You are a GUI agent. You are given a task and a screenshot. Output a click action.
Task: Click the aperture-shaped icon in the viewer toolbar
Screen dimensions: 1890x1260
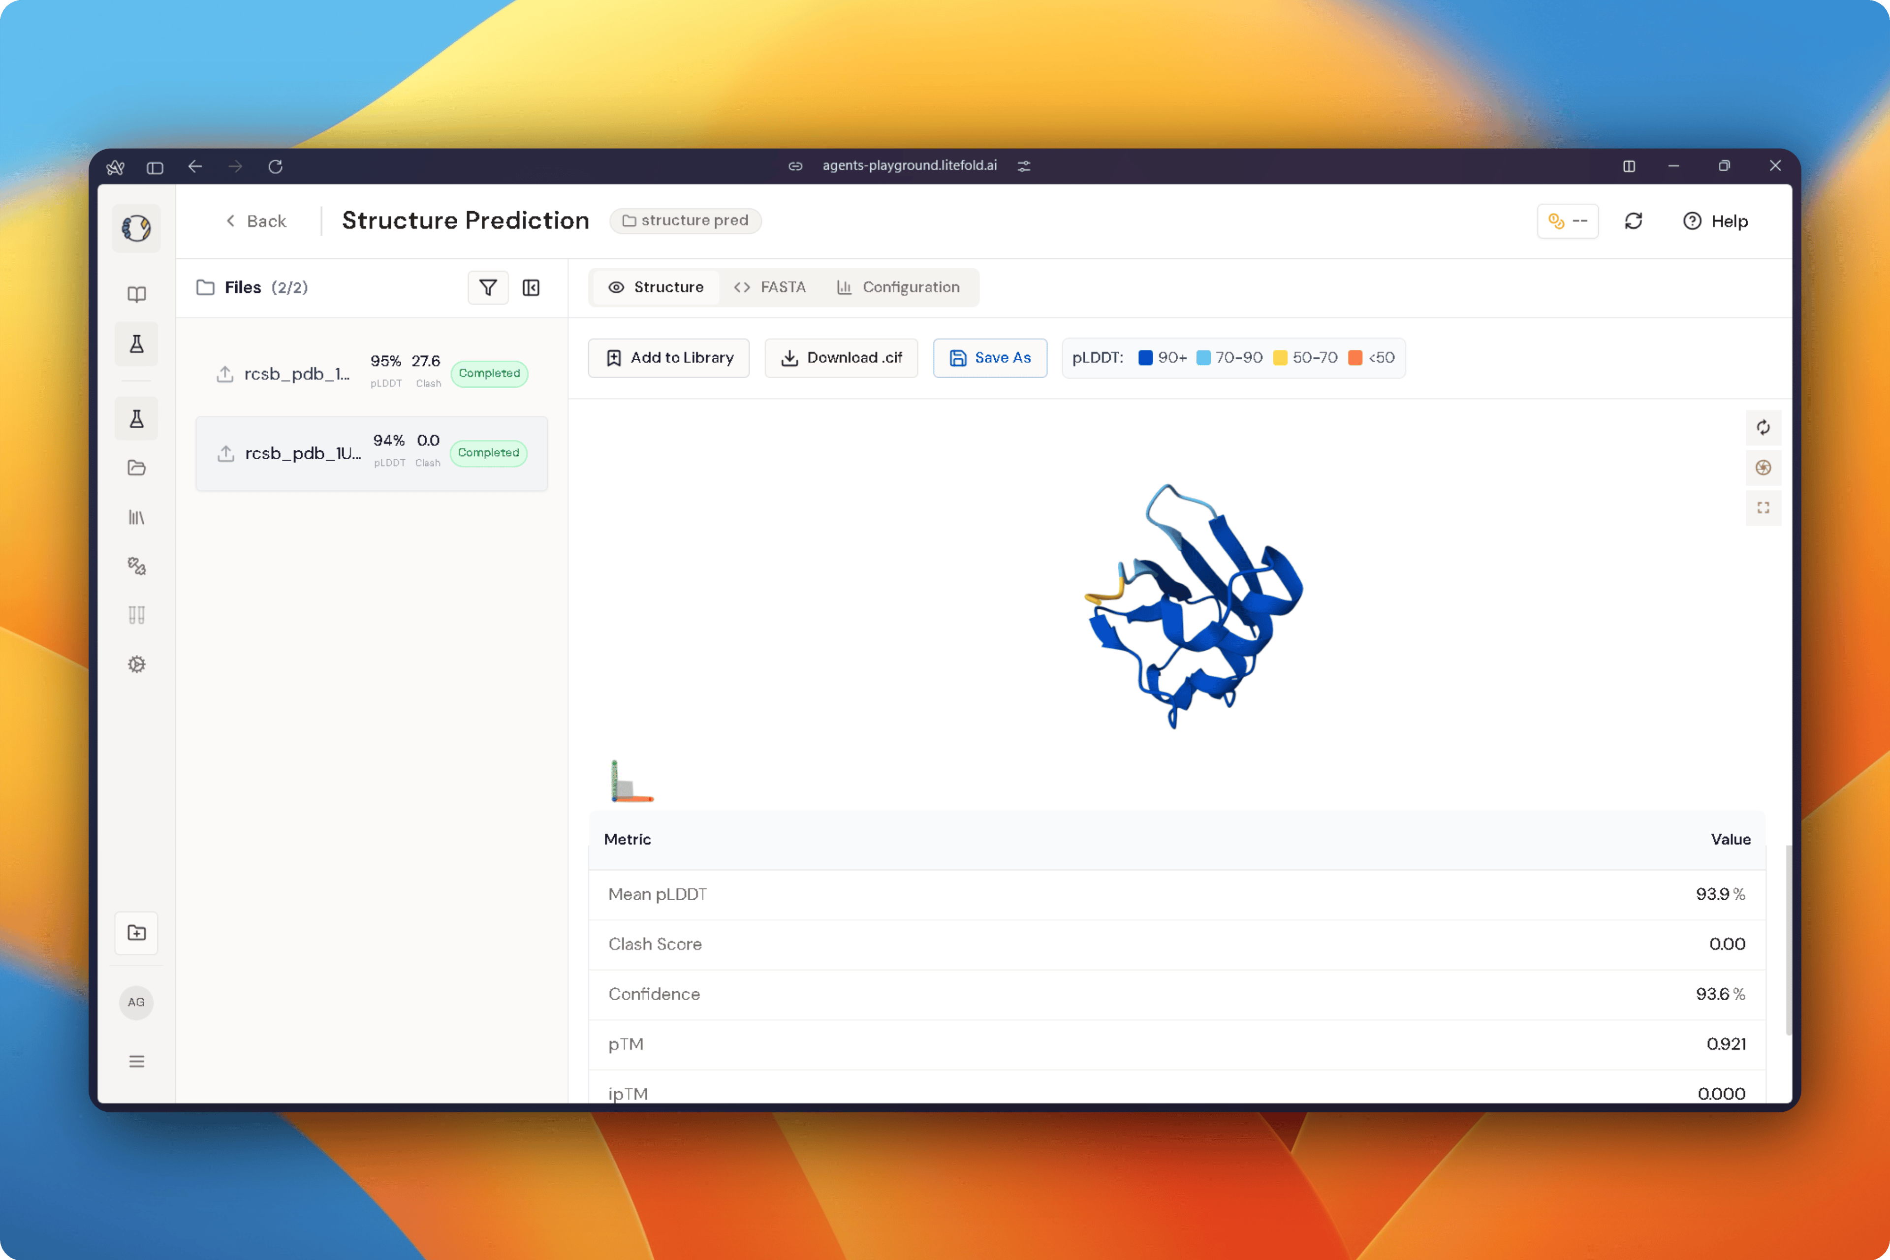click(1763, 468)
